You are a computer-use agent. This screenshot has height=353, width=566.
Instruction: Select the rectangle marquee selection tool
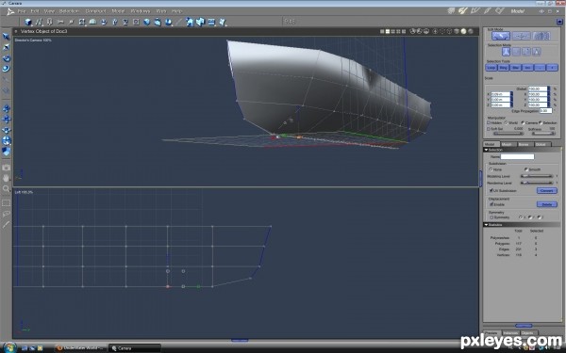coord(7,202)
